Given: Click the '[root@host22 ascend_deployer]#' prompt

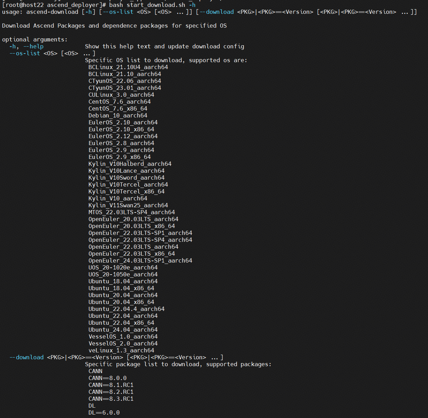Looking at the screenshot, I should pyautogui.click(x=54, y=5).
